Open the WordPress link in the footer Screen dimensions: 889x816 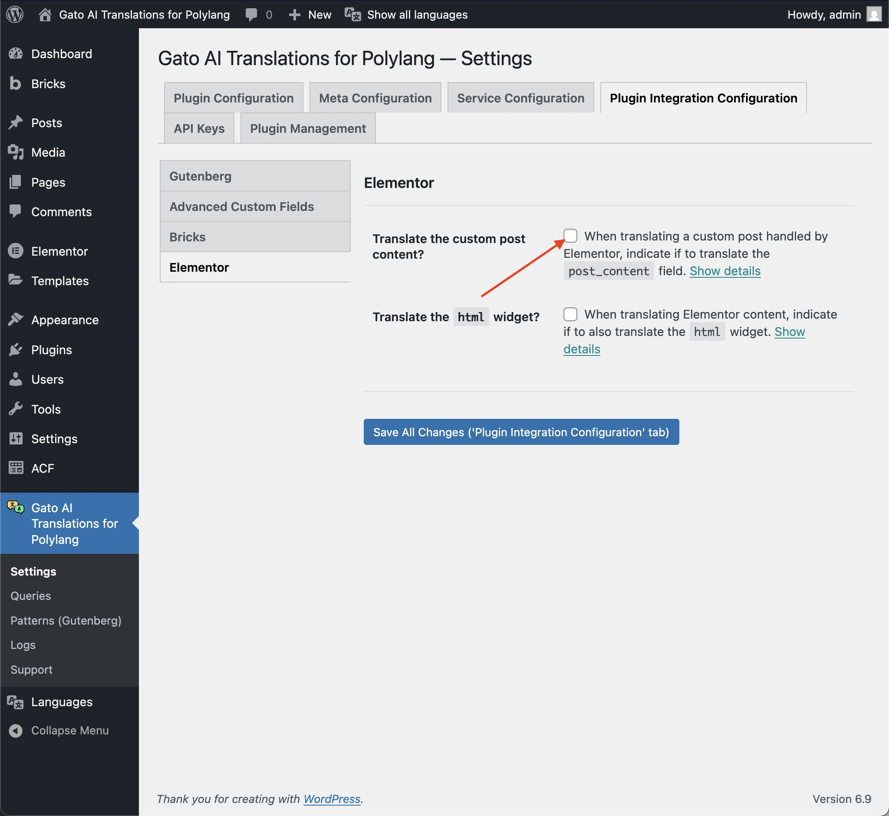pyautogui.click(x=332, y=799)
